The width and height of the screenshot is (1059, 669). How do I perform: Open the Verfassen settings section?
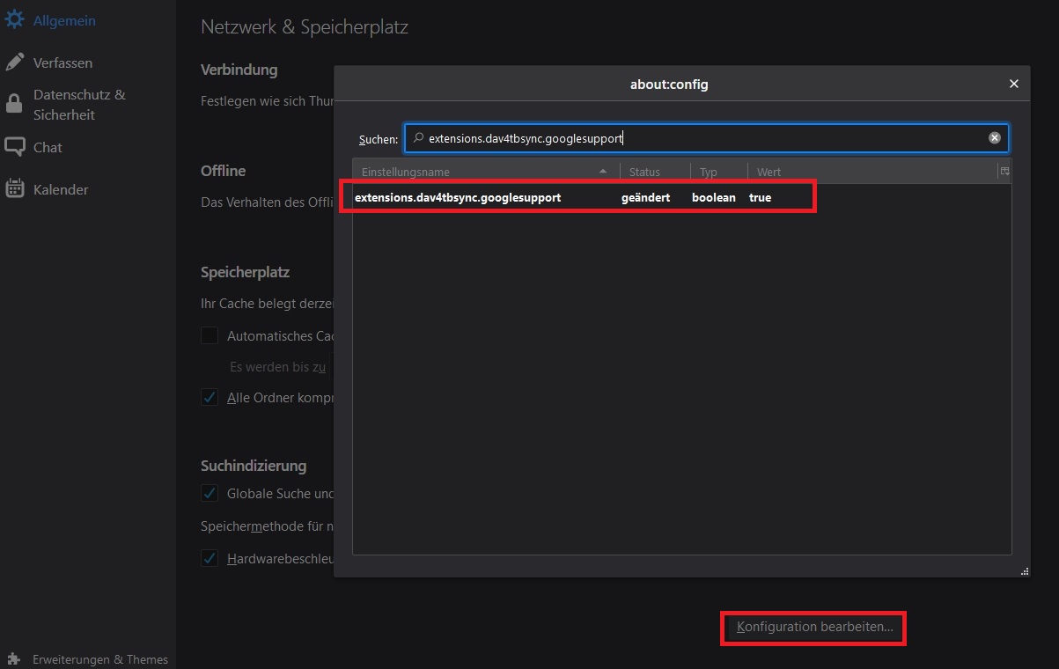click(x=63, y=62)
